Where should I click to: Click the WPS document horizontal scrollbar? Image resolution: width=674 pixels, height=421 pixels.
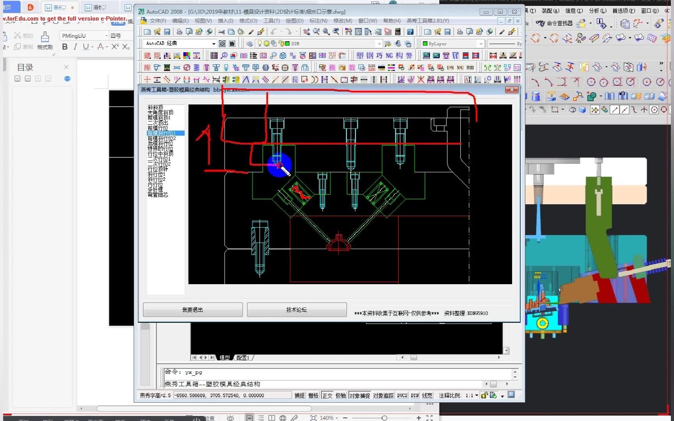pos(204,409)
